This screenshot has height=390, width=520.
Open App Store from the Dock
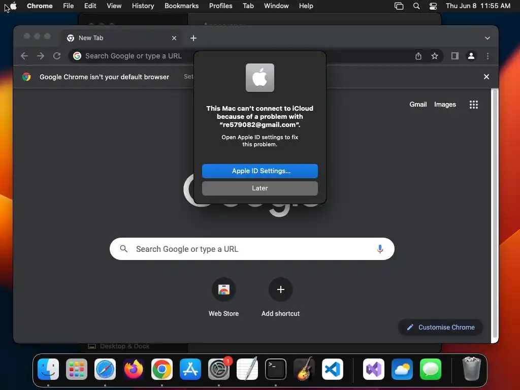coord(190,369)
